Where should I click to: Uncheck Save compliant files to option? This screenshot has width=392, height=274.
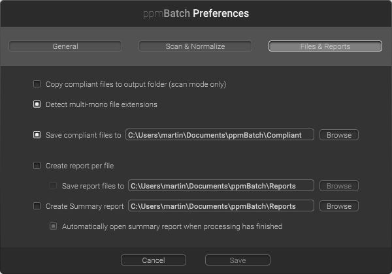(37, 135)
